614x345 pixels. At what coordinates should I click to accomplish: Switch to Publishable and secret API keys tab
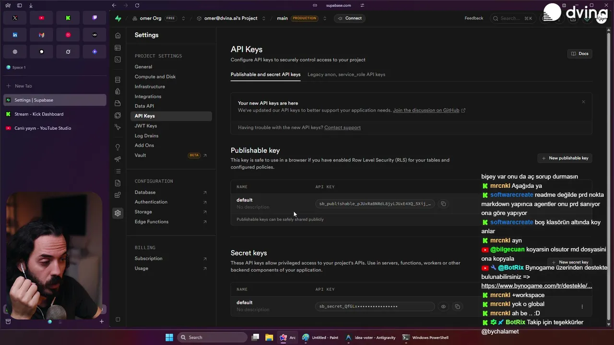pyautogui.click(x=265, y=74)
